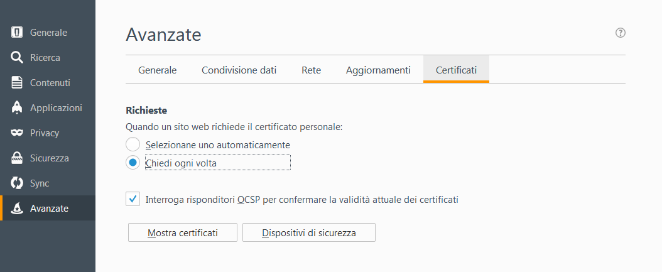Viewport: 662px width, 272px height.
Task: Click the Ricerca magnifier icon
Action: 17,57
